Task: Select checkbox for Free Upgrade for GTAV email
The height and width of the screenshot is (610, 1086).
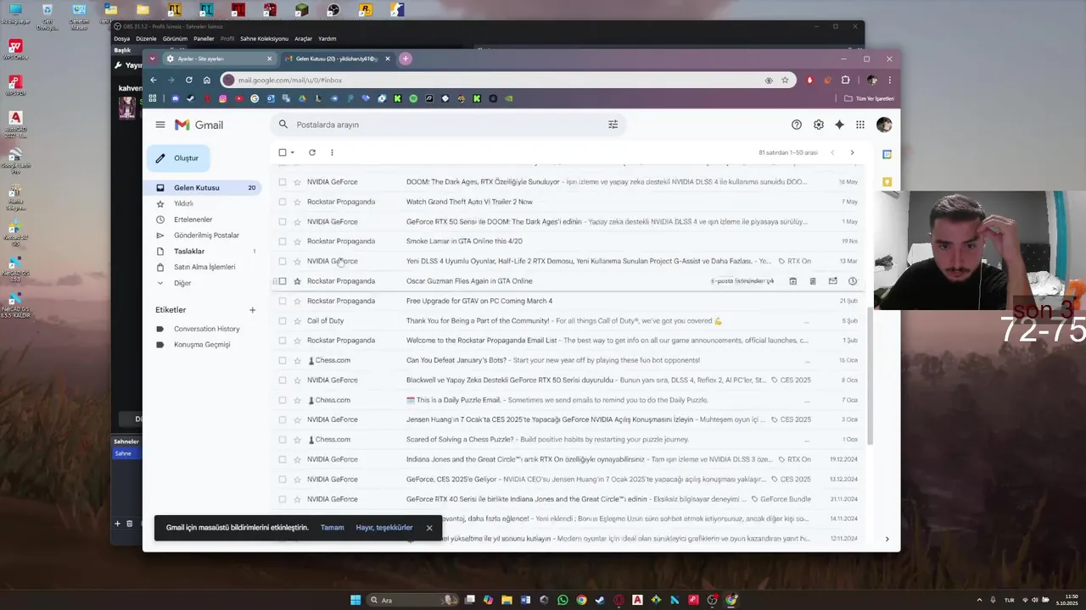Action: click(x=283, y=301)
